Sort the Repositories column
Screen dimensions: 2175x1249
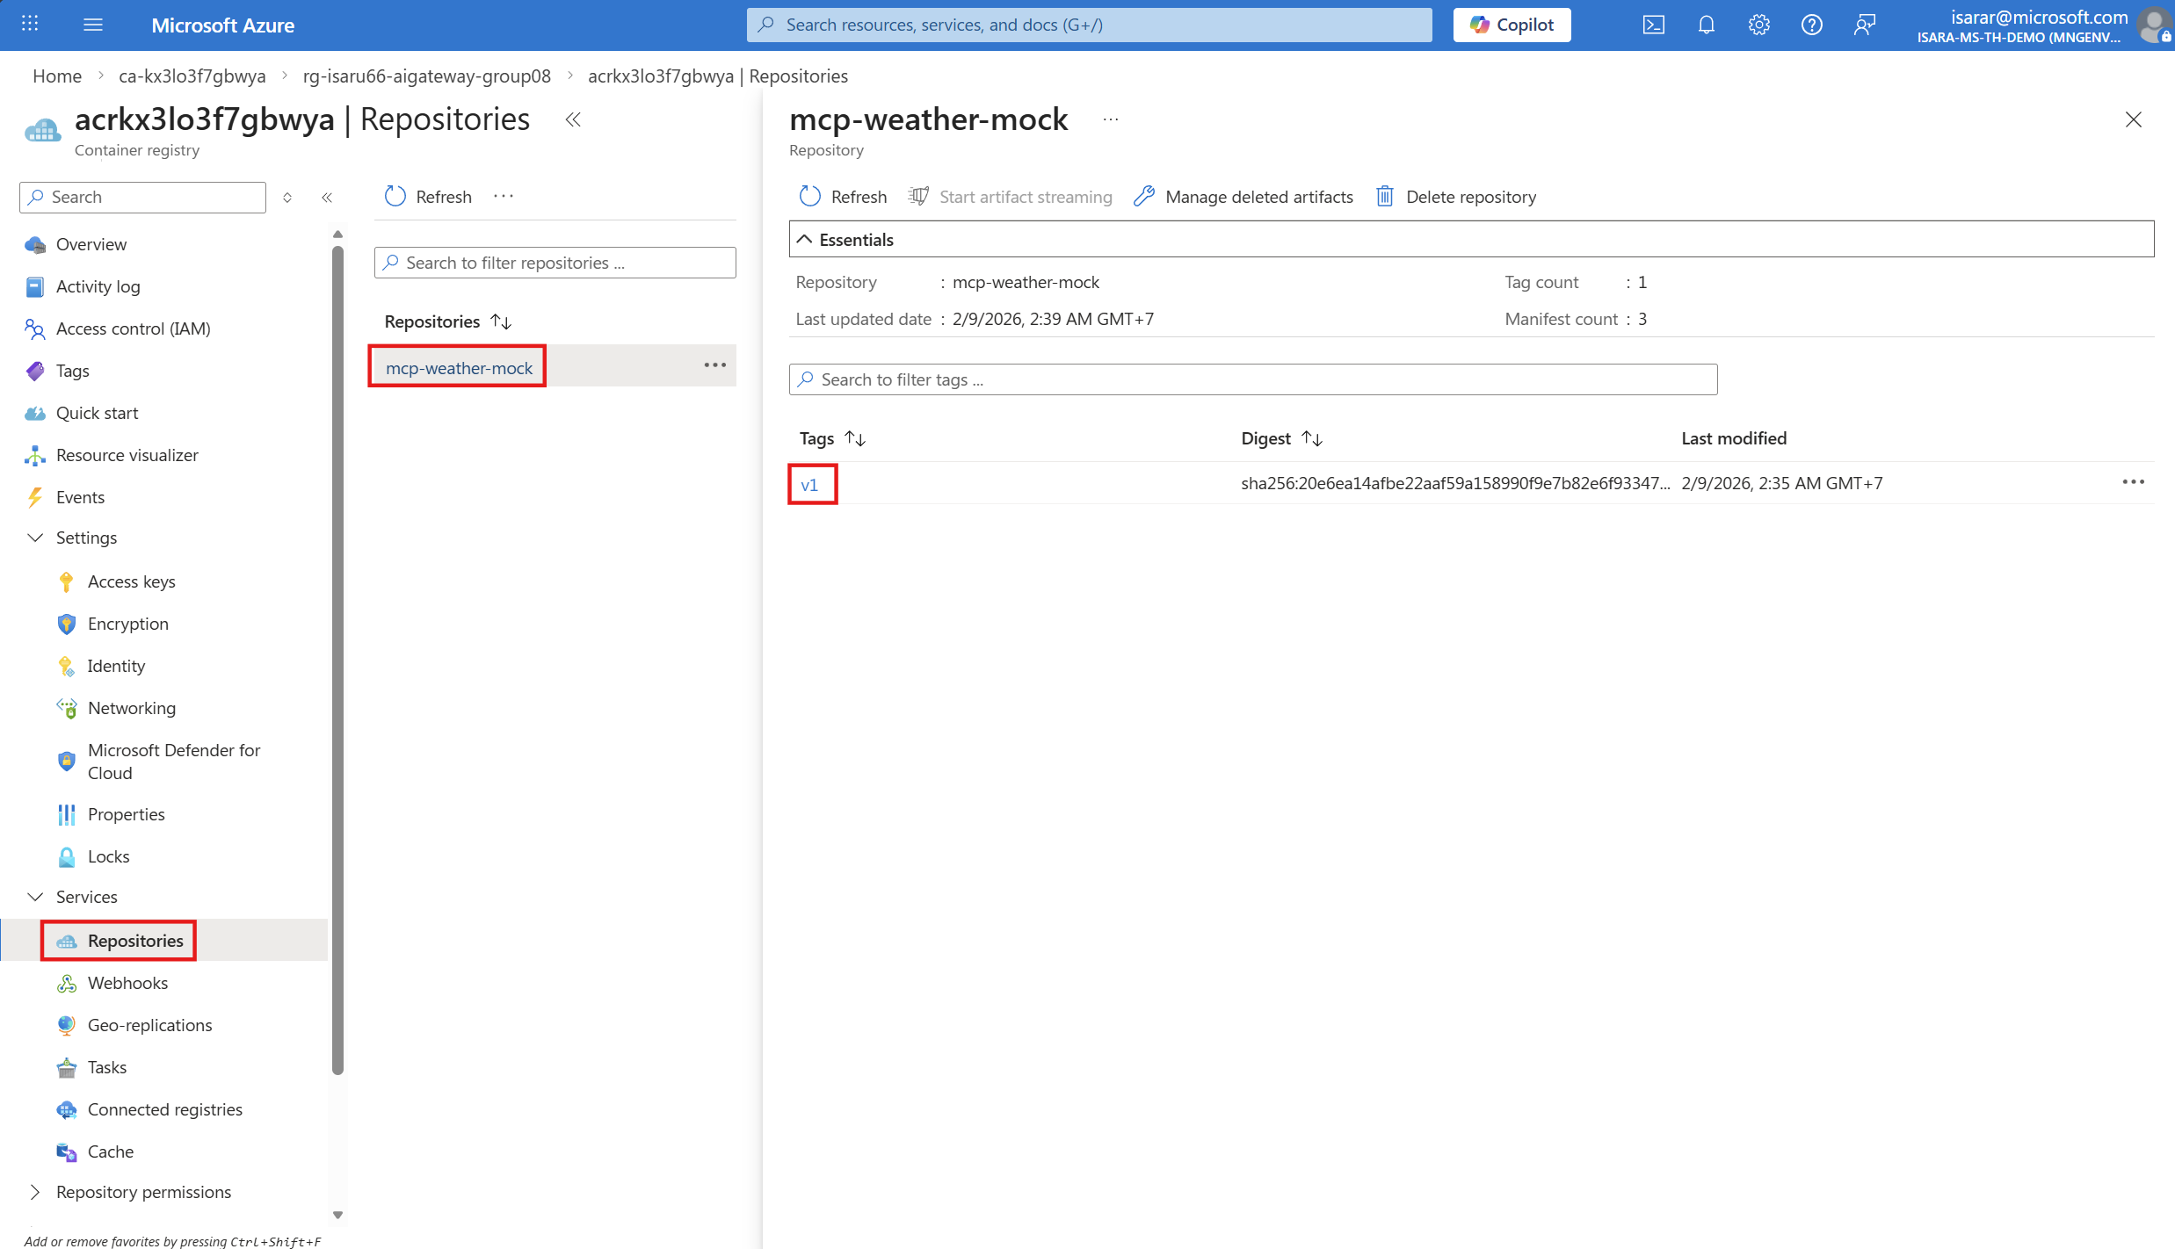448,321
